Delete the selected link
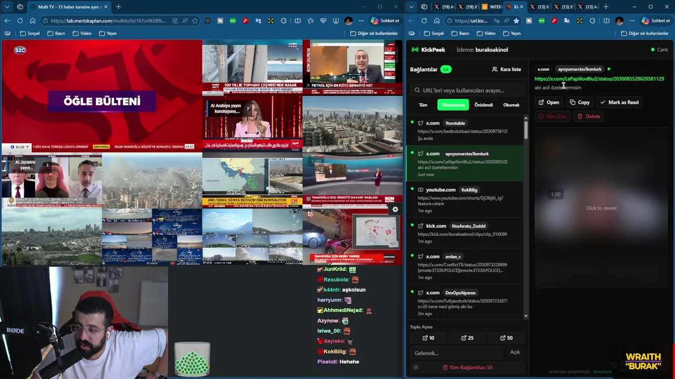 [589, 116]
